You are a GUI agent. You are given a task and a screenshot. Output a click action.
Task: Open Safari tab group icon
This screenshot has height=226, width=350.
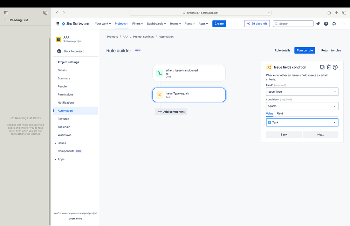[x=45, y=13]
